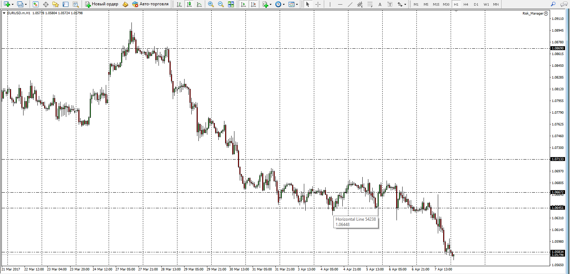Select the Fibonacci Retracement tool
The image size is (570, 274).
[x=370, y=4]
